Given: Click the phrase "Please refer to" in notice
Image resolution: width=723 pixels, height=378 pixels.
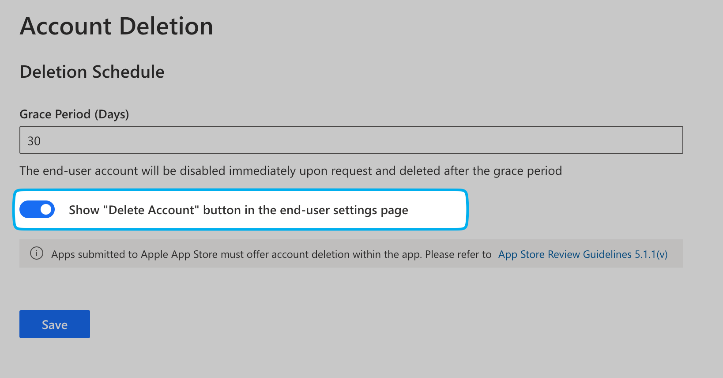Looking at the screenshot, I should click(458, 254).
